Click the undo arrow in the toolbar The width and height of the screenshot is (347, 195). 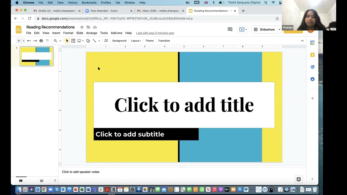pos(29,41)
